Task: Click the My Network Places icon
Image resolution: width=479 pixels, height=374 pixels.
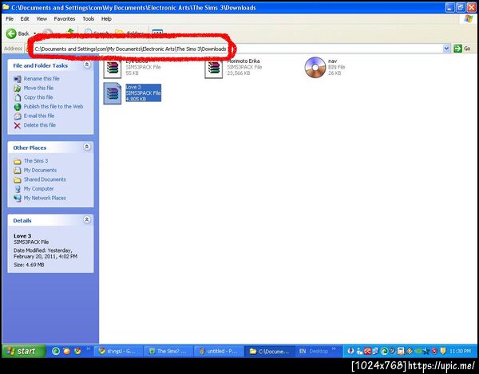Action: 18,199
